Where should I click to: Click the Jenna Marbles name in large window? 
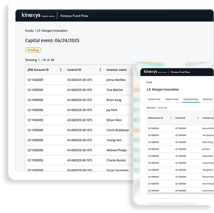click(x=116, y=80)
